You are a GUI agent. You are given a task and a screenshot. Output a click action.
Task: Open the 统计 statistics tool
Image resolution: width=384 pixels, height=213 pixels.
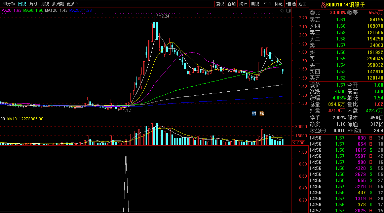point(243,4)
